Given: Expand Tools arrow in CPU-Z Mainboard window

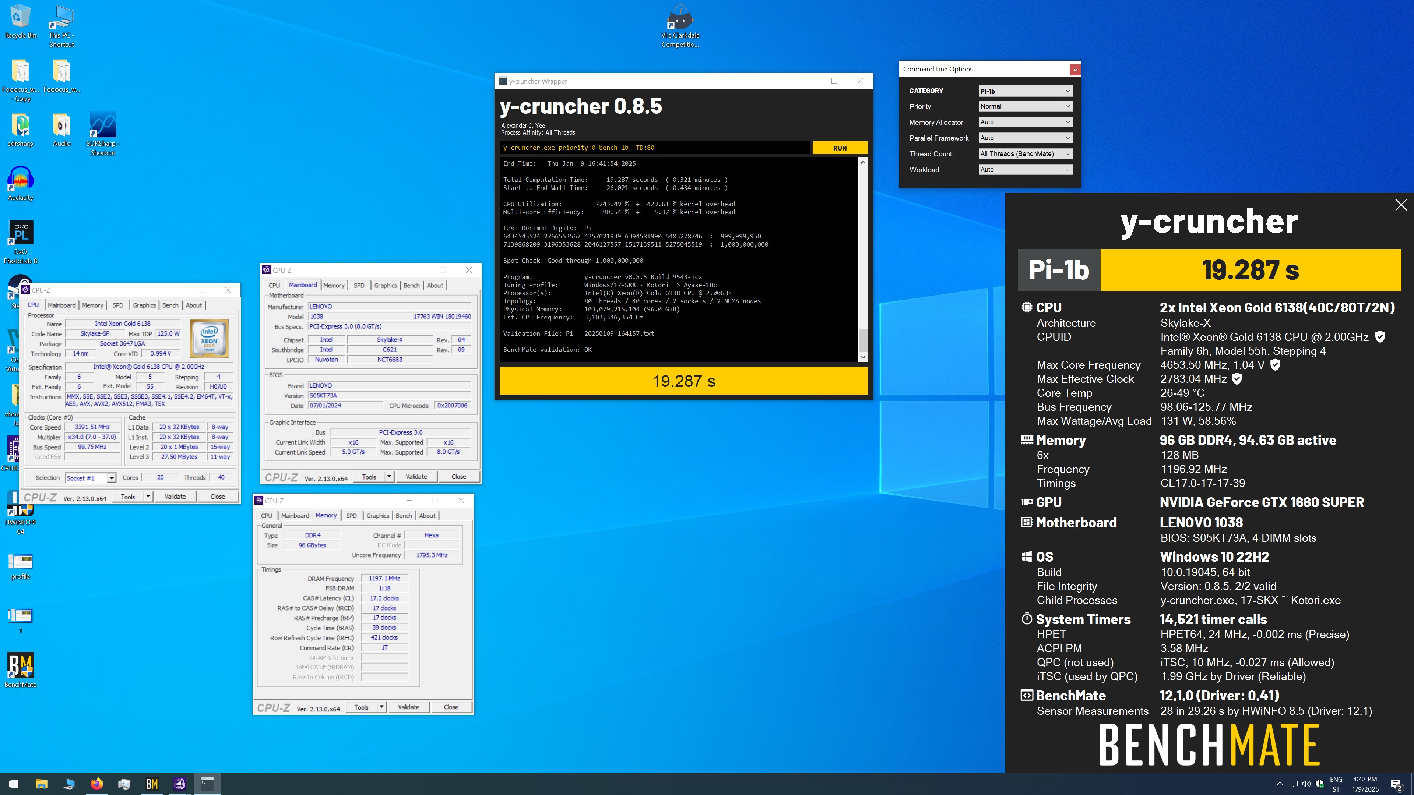Looking at the screenshot, I should 389,476.
